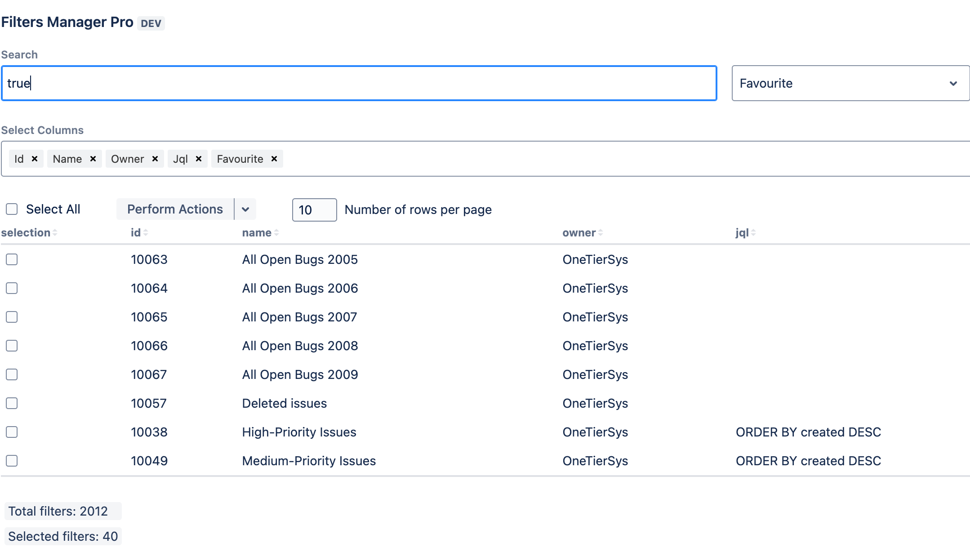Check the Medium-Priority Issues row checkbox
Image resolution: width=970 pixels, height=552 pixels.
coord(12,461)
